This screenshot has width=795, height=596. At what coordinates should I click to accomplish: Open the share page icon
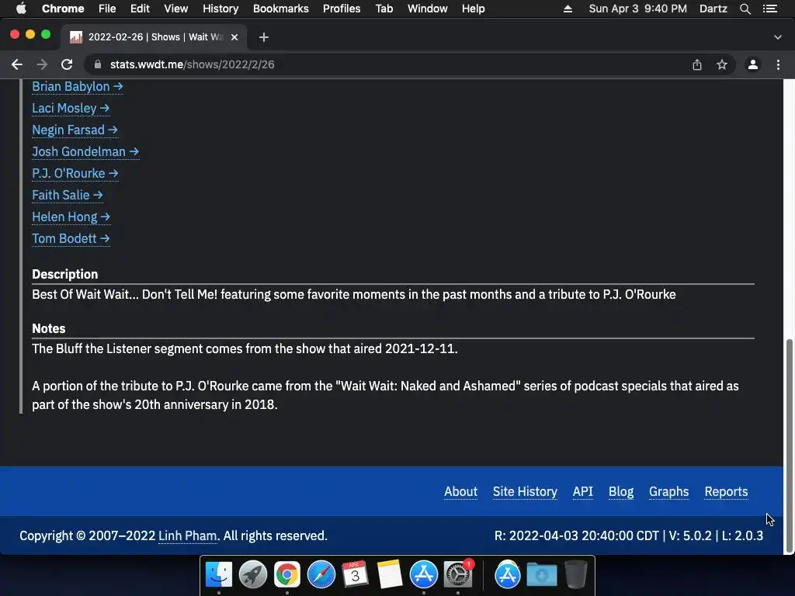697,64
